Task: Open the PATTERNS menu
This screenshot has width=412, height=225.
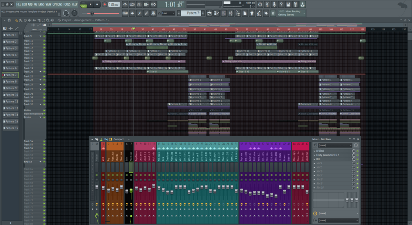Action: (39, 4)
